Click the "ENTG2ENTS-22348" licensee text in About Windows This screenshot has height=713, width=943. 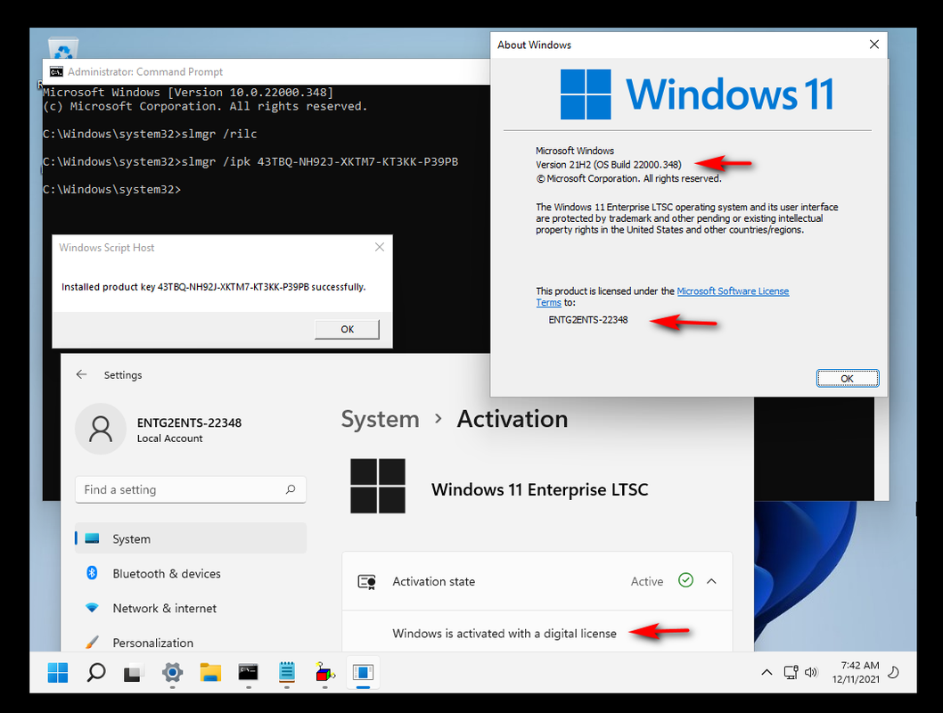pos(588,320)
